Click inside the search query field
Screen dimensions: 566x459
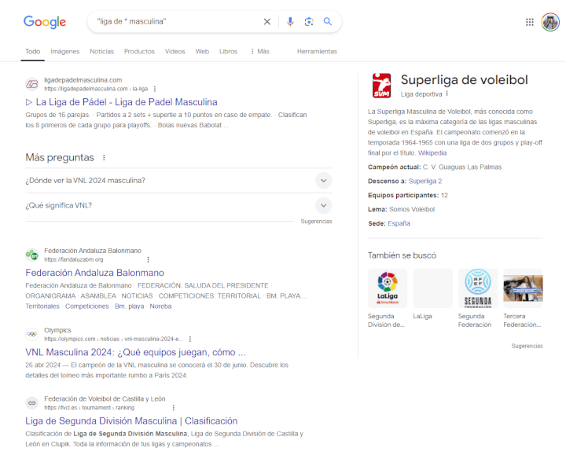(x=177, y=22)
